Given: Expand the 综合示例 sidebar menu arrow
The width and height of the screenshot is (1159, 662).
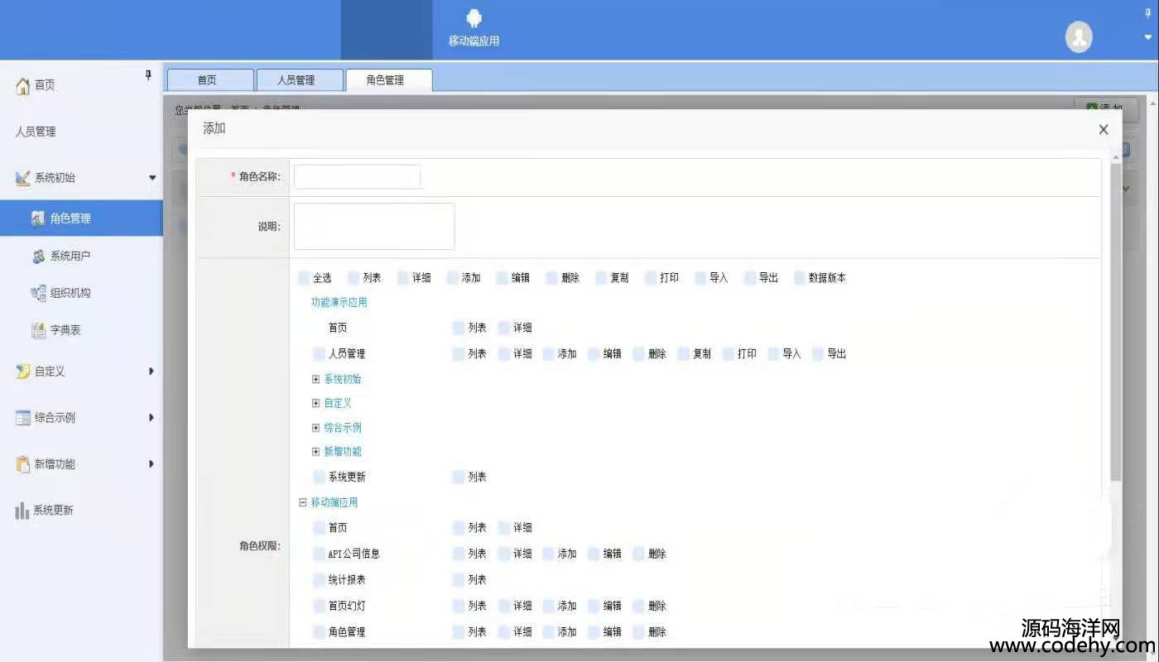Looking at the screenshot, I should pos(151,418).
